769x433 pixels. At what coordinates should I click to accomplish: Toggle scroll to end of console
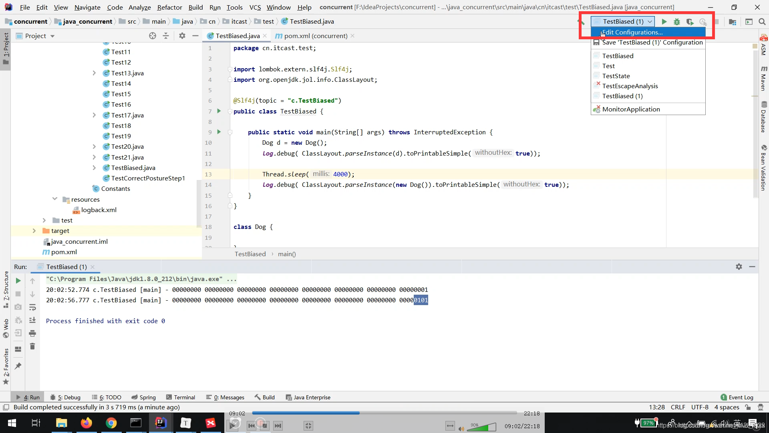coord(32,320)
